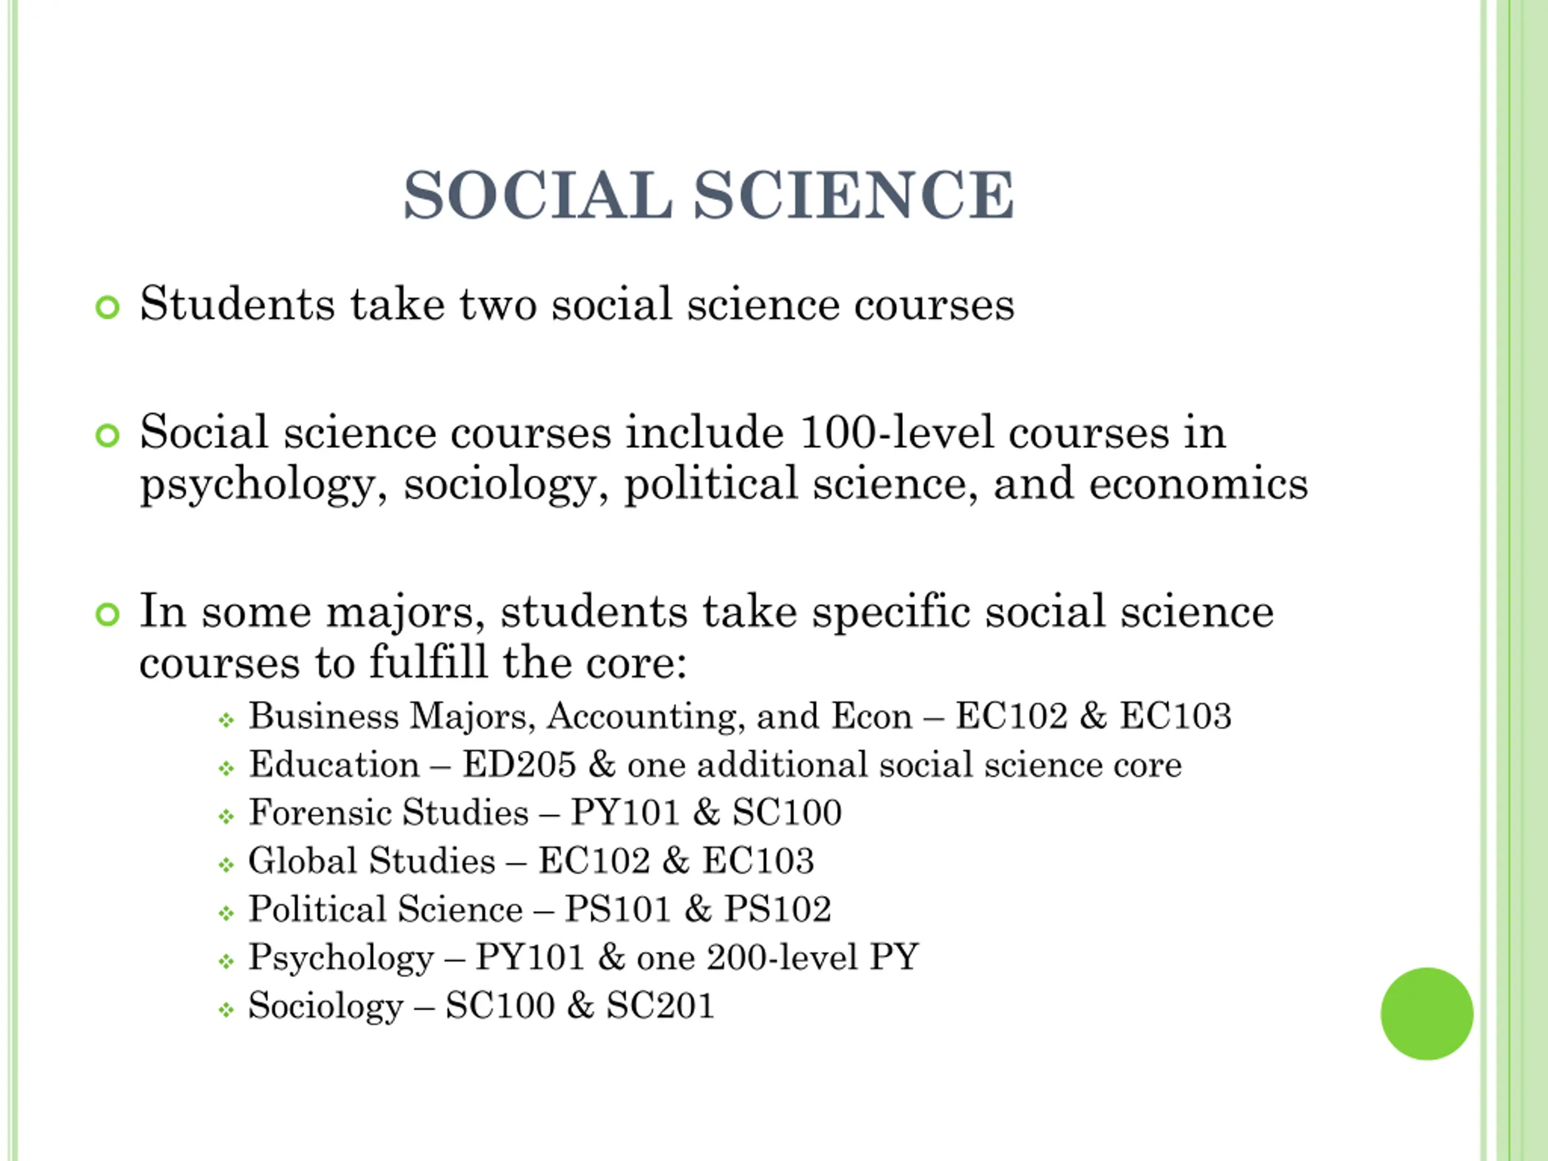1548x1161 pixels.
Task: Click the diamond bullet next to Sociology
Action: click(226, 1010)
